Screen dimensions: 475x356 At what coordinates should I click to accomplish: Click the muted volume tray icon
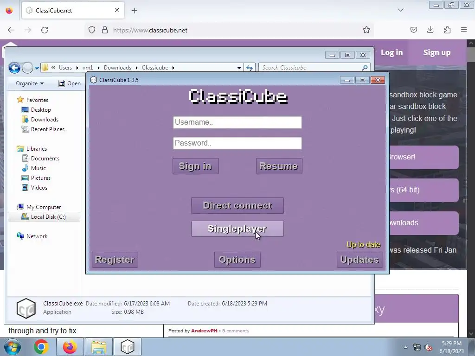428,348
